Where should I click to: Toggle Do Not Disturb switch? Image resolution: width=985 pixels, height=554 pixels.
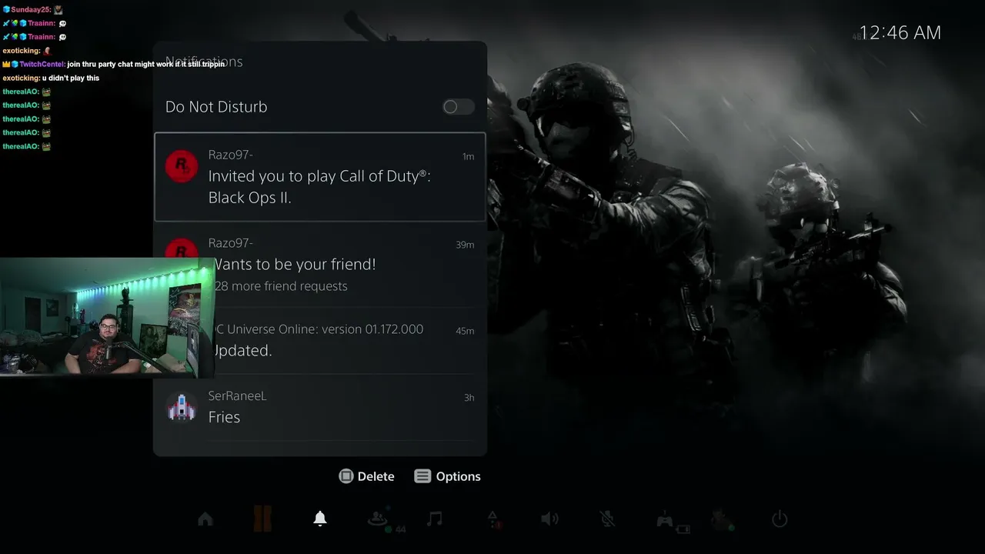click(x=458, y=107)
